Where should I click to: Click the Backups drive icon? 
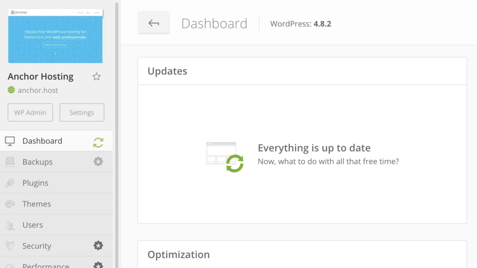(10, 162)
